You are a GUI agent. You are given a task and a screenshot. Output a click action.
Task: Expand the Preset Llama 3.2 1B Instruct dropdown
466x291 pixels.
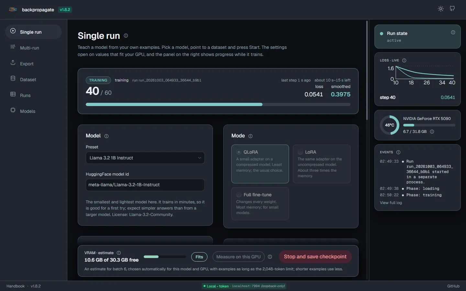coord(145,158)
